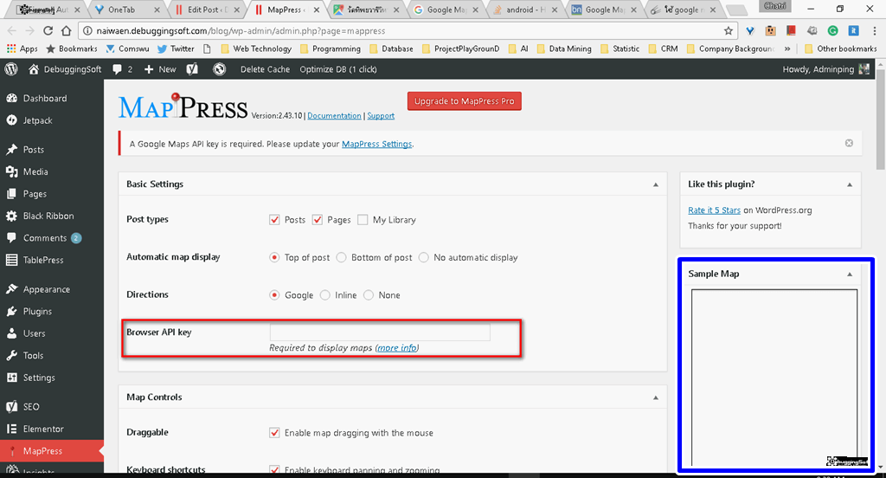Reload the page using browser refresh
The image size is (886, 478).
[x=48, y=30]
